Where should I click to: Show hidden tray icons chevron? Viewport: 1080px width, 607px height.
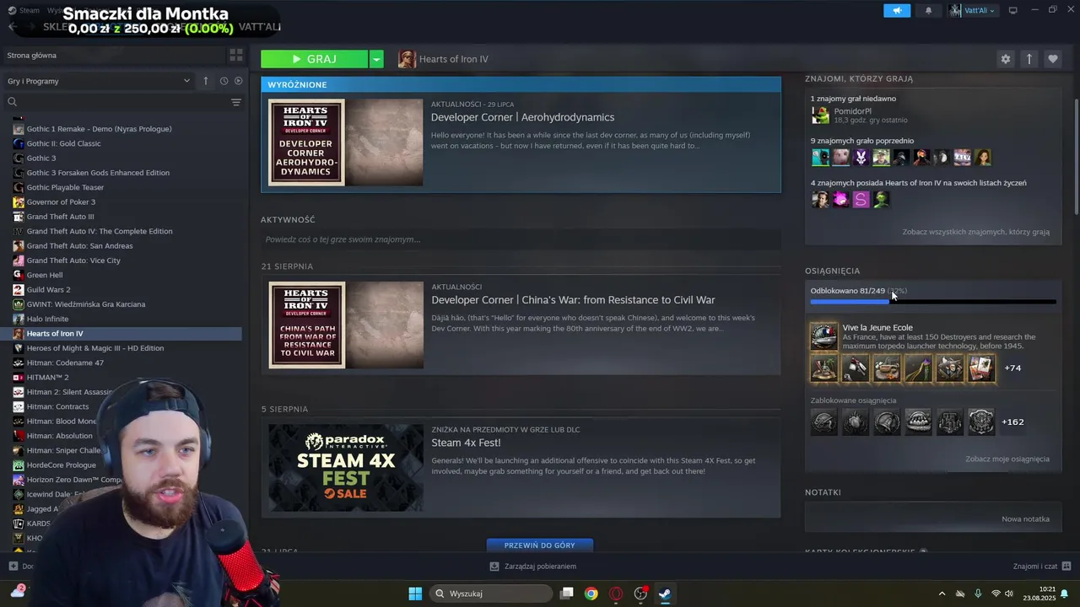[x=942, y=594]
